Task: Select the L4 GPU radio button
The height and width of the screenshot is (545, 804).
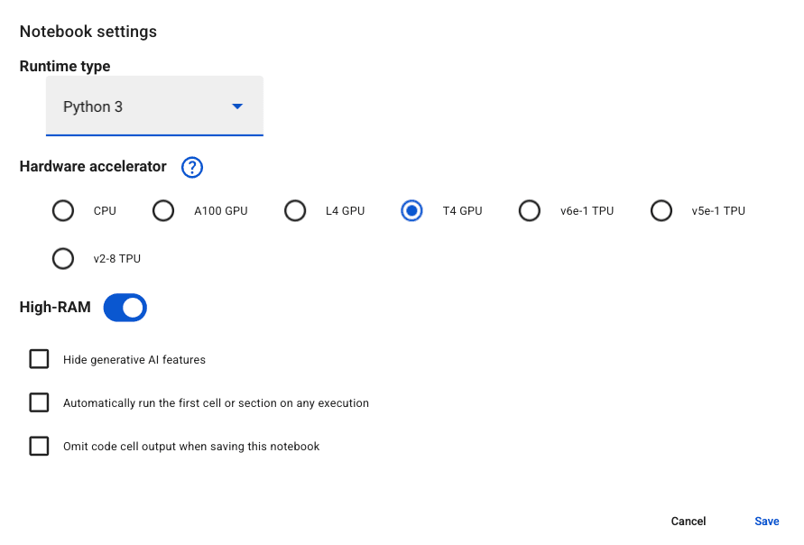Action: (295, 211)
